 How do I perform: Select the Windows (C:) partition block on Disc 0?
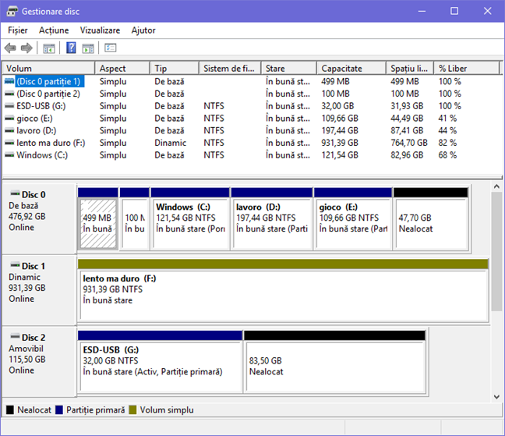[190, 223]
